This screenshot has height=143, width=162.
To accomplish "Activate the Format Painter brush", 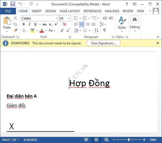I will coord(15,30).
